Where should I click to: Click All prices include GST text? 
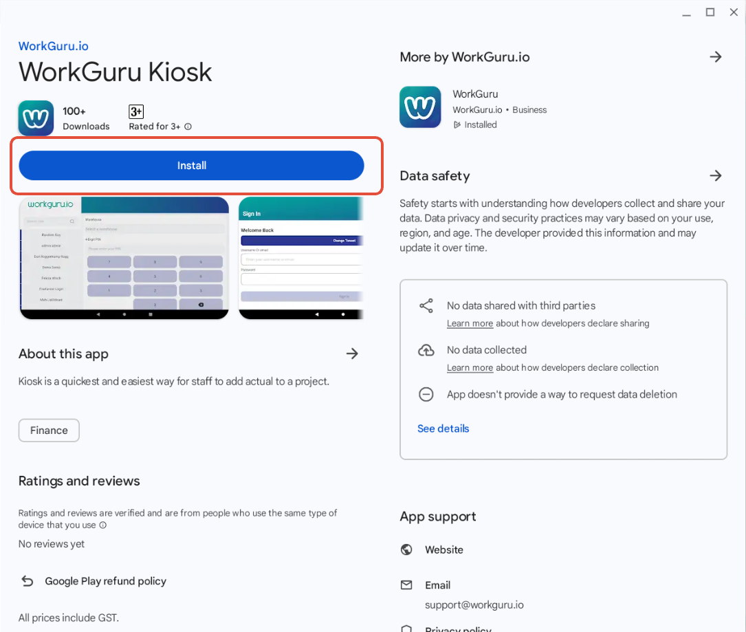69,618
